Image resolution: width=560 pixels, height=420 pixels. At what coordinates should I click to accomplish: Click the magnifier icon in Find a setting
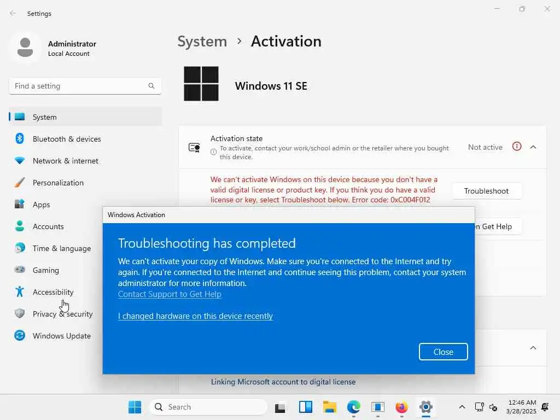tap(151, 86)
